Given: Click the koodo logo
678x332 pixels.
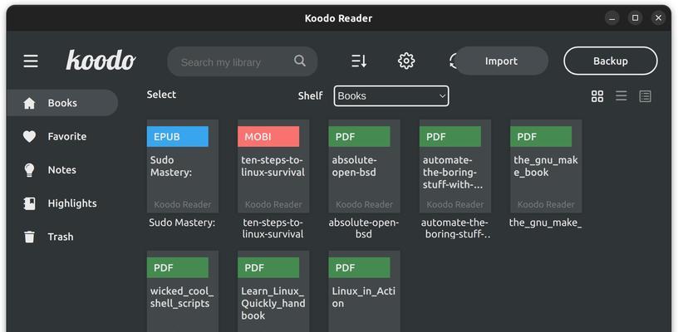Looking at the screenshot, I should [101, 60].
